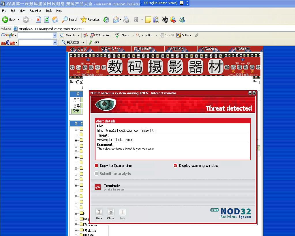This screenshot has width=295, height=236.
Task: Open History clock icon
Action: coord(106,20)
